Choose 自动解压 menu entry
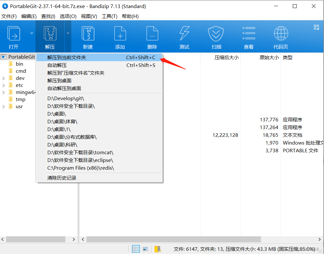324x254 pixels. pyautogui.click(x=99, y=65)
